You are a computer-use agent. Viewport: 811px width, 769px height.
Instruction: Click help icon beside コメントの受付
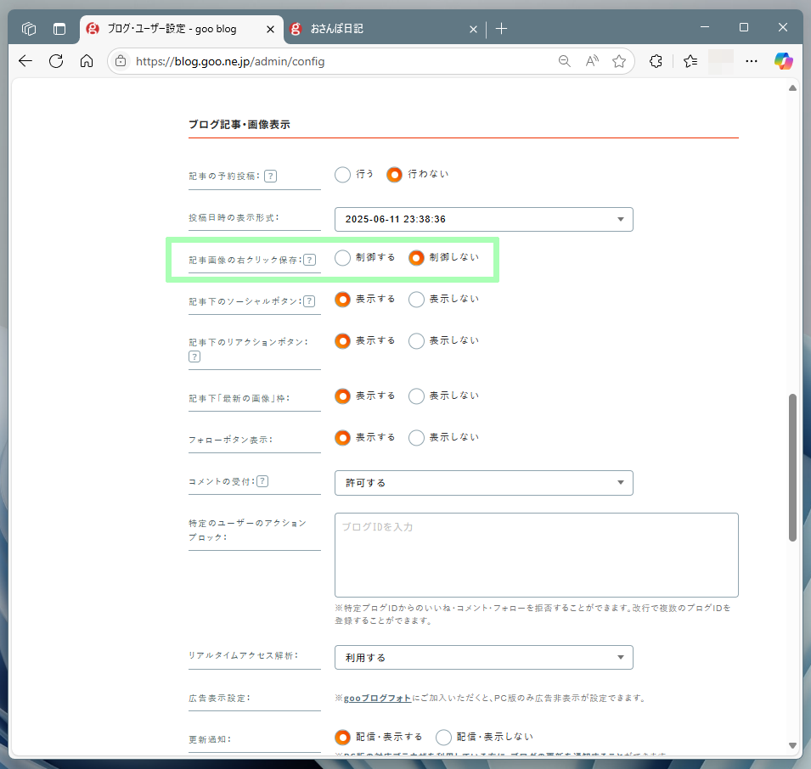262,481
